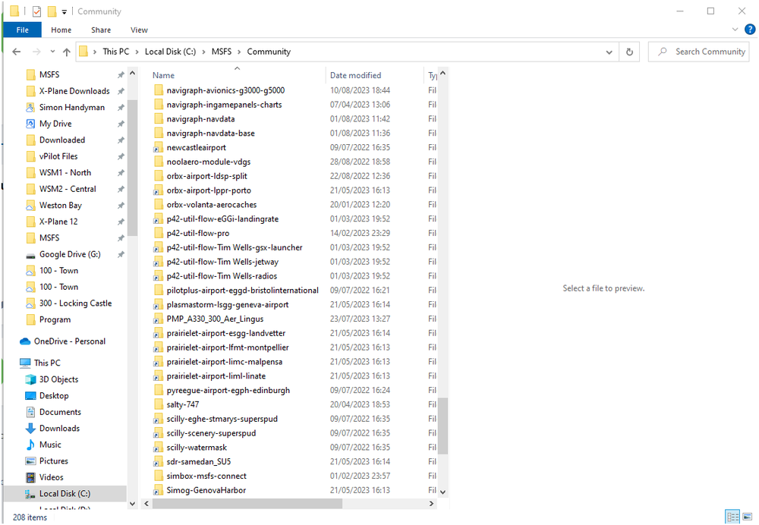
Task: Open the File menu
Action: (x=22, y=30)
